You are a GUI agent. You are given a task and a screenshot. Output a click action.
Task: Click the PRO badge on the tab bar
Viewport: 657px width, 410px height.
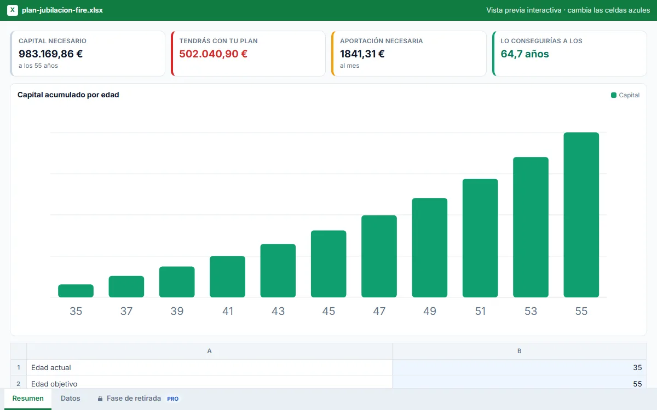[173, 399]
